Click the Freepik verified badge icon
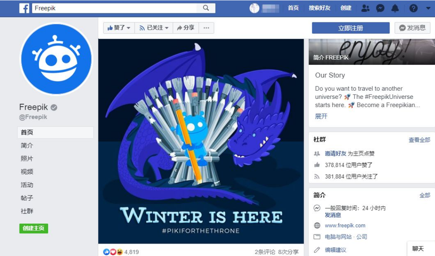The width and height of the screenshot is (435, 256). tap(54, 107)
